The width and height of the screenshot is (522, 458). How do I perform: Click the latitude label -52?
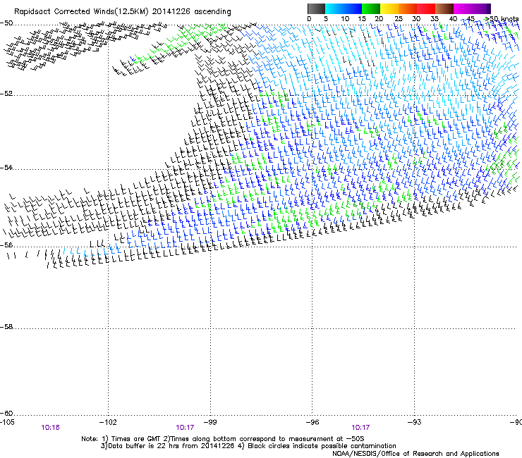pyautogui.click(x=6, y=94)
